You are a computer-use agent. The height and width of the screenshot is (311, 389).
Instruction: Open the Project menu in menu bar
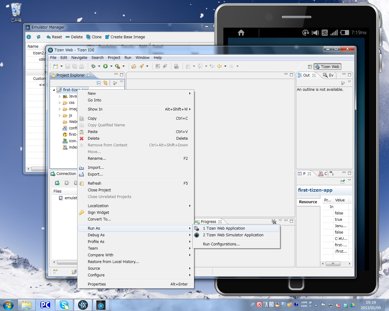point(114,58)
